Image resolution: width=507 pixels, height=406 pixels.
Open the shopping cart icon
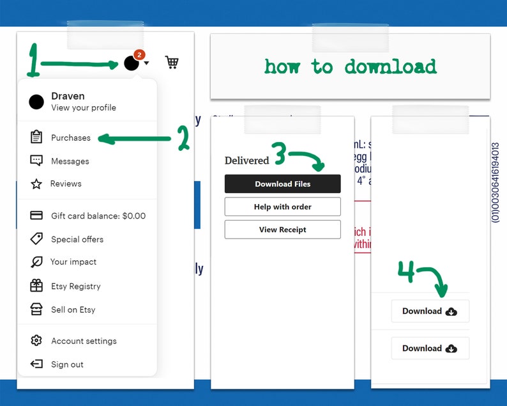click(172, 62)
